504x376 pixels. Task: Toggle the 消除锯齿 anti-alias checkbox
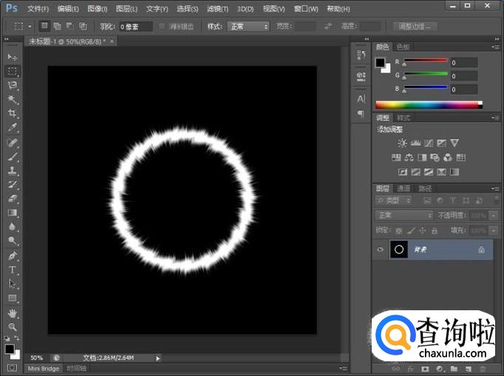point(163,27)
